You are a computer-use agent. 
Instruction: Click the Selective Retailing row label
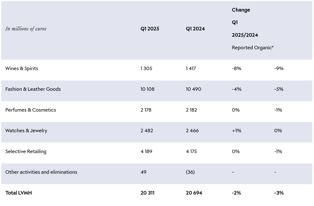tap(26, 152)
